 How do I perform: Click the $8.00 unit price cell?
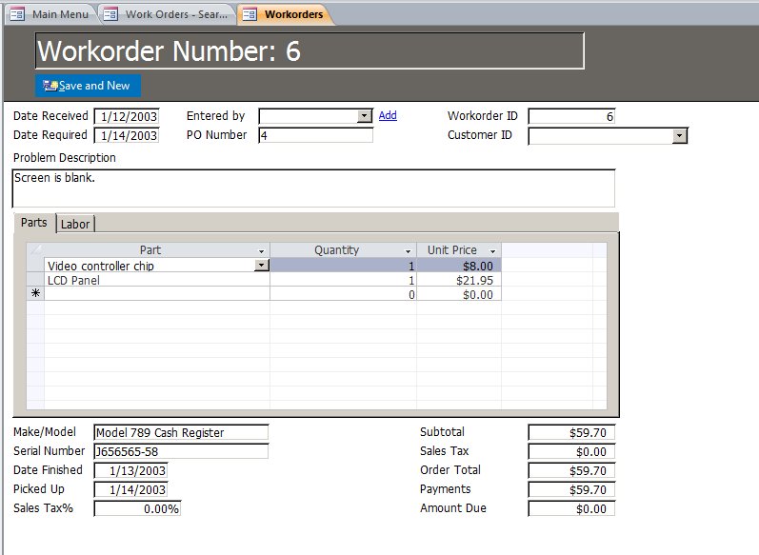[458, 266]
